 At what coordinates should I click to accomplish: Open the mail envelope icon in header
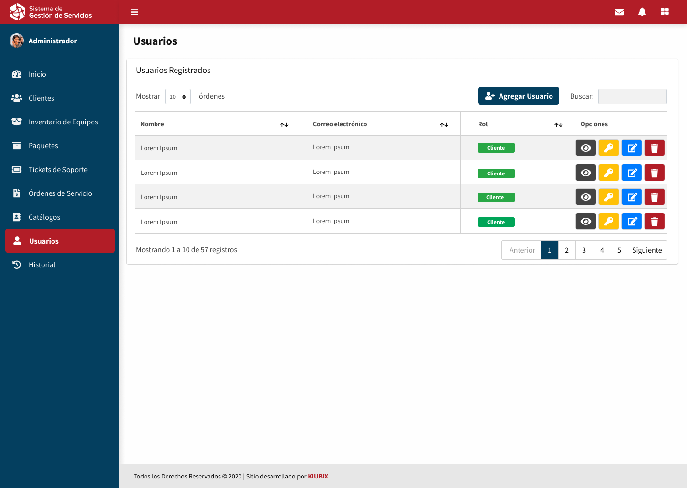pyautogui.click(x=619, y=12)
